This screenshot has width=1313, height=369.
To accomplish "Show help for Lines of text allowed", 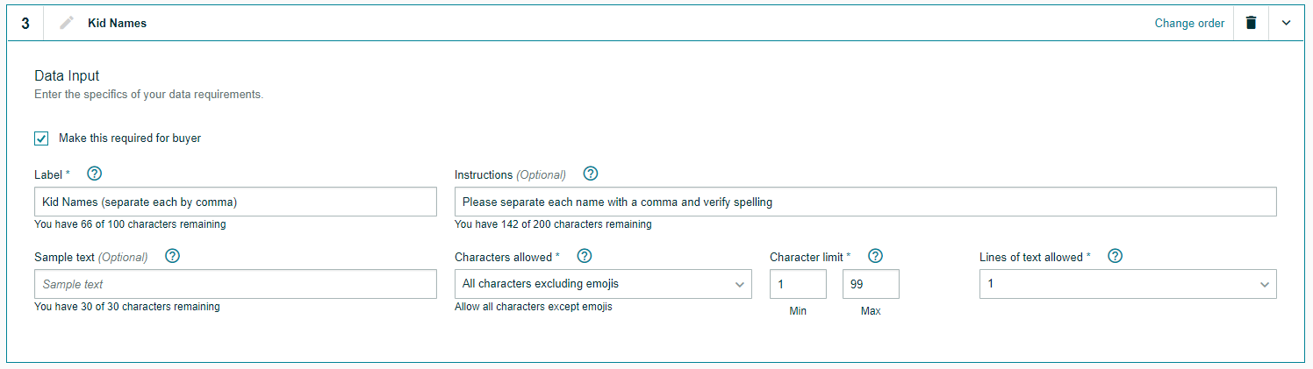I will click(1116, 256).
